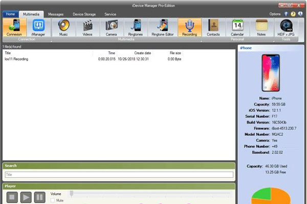This screenshot has height=204, width=307.
Task: Click the 10/26/2018 12:30:31 date cell
Action: [x=133, y=59]
